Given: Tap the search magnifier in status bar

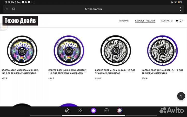Looking at the screenshot, I should click(x=26, y=2).
